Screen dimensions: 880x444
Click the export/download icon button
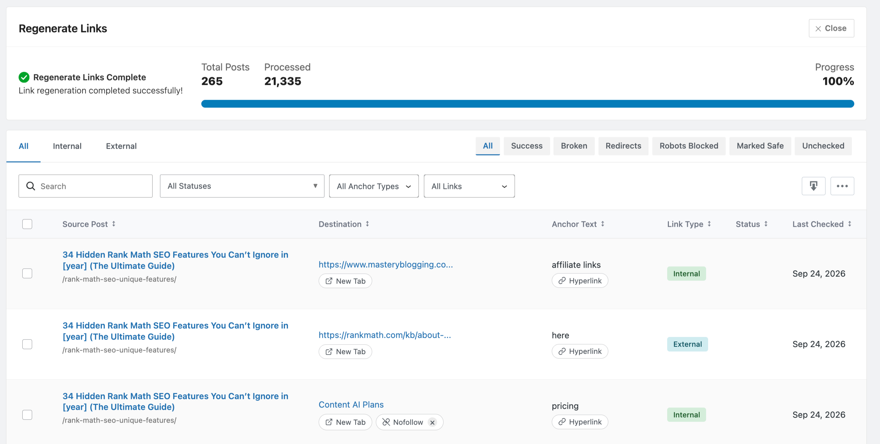813,186
